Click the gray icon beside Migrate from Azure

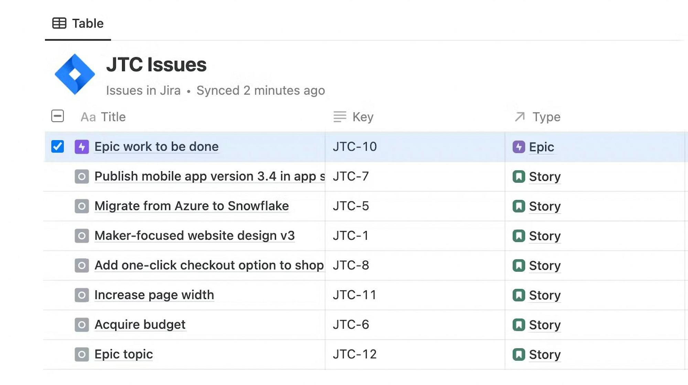[82, 206]
